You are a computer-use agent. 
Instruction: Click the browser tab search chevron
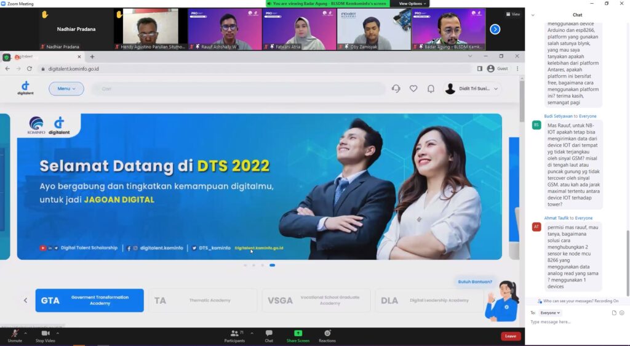tap(469, 56)
